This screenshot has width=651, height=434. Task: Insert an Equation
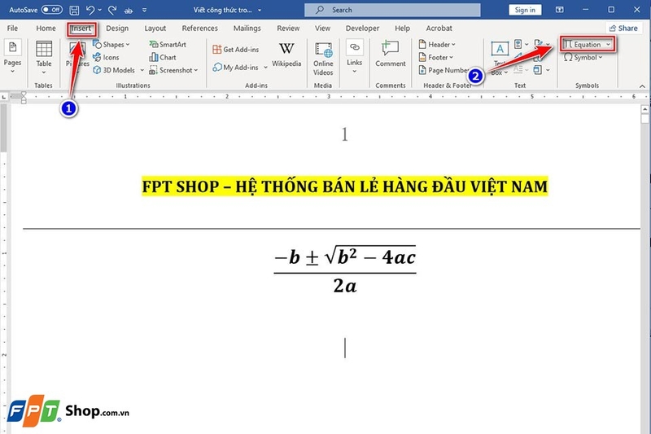[x=582, y=45]
